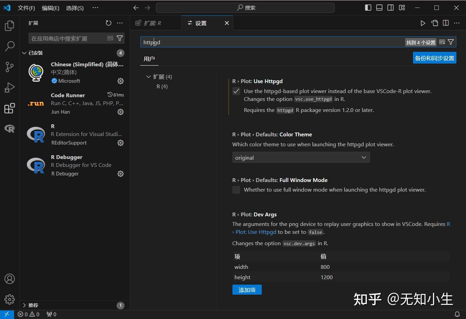Open the Explorer activity bar icon

click(9, 25)
